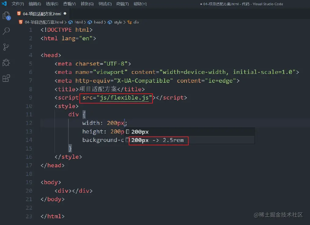Open the 编辑(E) menu
Image resolution: width=310 pixels, height=225 pixels.
35,4
